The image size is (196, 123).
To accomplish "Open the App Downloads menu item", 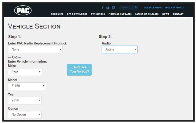I will (77, 14).
